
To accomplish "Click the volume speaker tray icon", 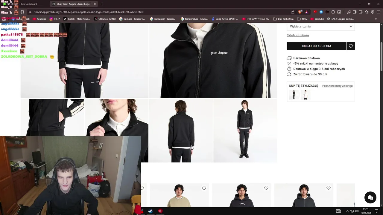I will pos(357,211).
